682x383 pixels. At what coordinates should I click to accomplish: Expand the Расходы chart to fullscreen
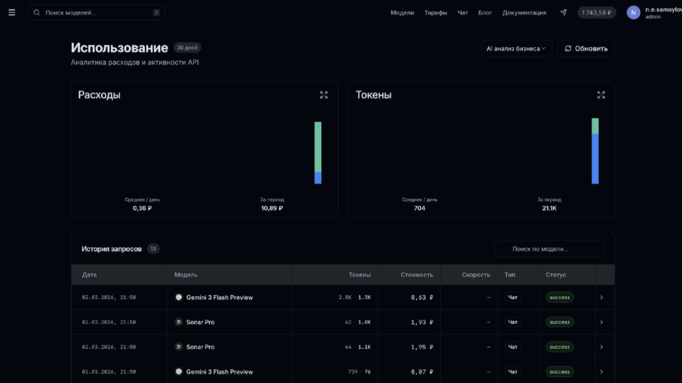pyautogui.click(x=324, y=95)
